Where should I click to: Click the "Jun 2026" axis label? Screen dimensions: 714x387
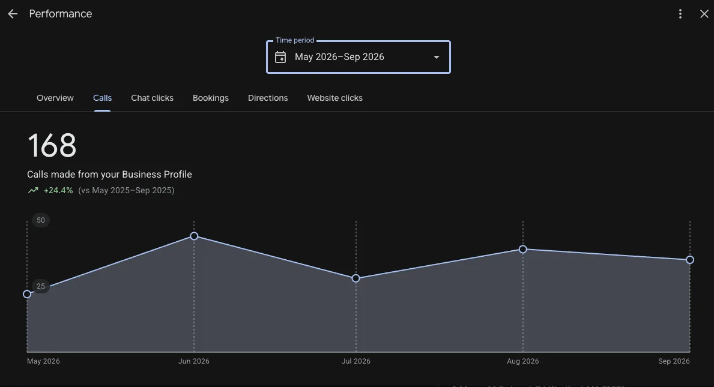tap(194, 361)
